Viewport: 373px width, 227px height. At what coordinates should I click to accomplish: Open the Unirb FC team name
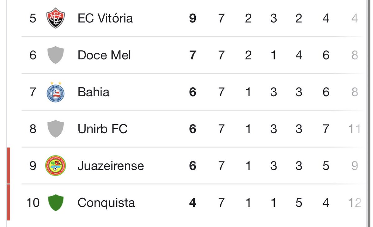(x=102, y=129)
